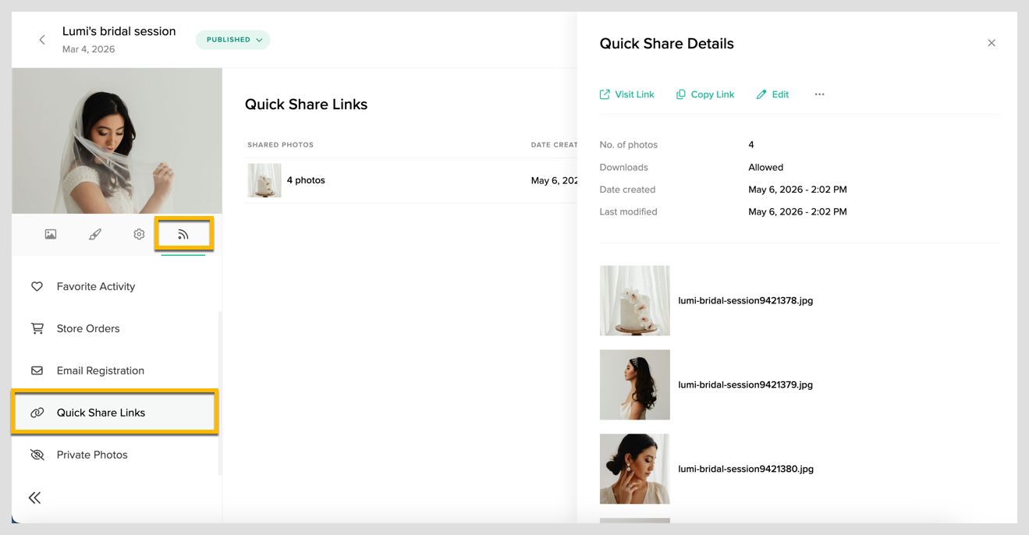
Task: Go back using the left arrow
Action: (42, 40)
